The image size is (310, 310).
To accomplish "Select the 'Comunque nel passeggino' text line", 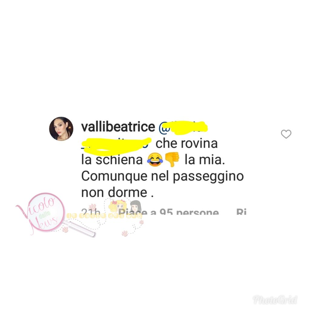I will tap(162, 176).
